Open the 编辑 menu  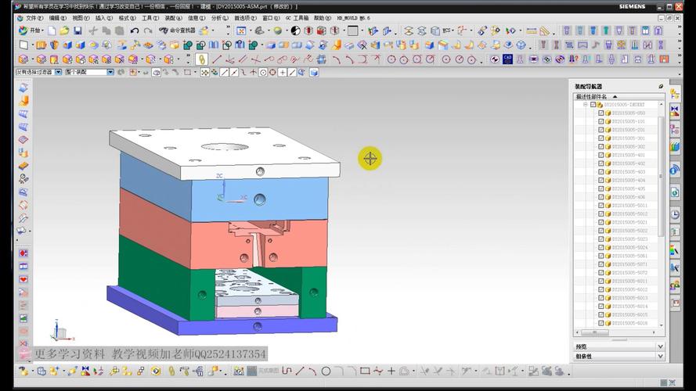click(x=58, y=18)
